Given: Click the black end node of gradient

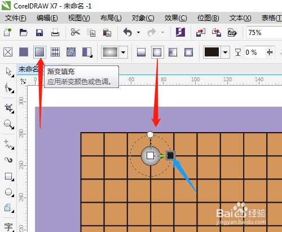Looking at the screenshot, I should pos(170,155).
